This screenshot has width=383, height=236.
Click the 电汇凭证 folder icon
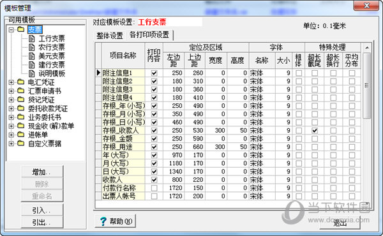pos(21,82)
